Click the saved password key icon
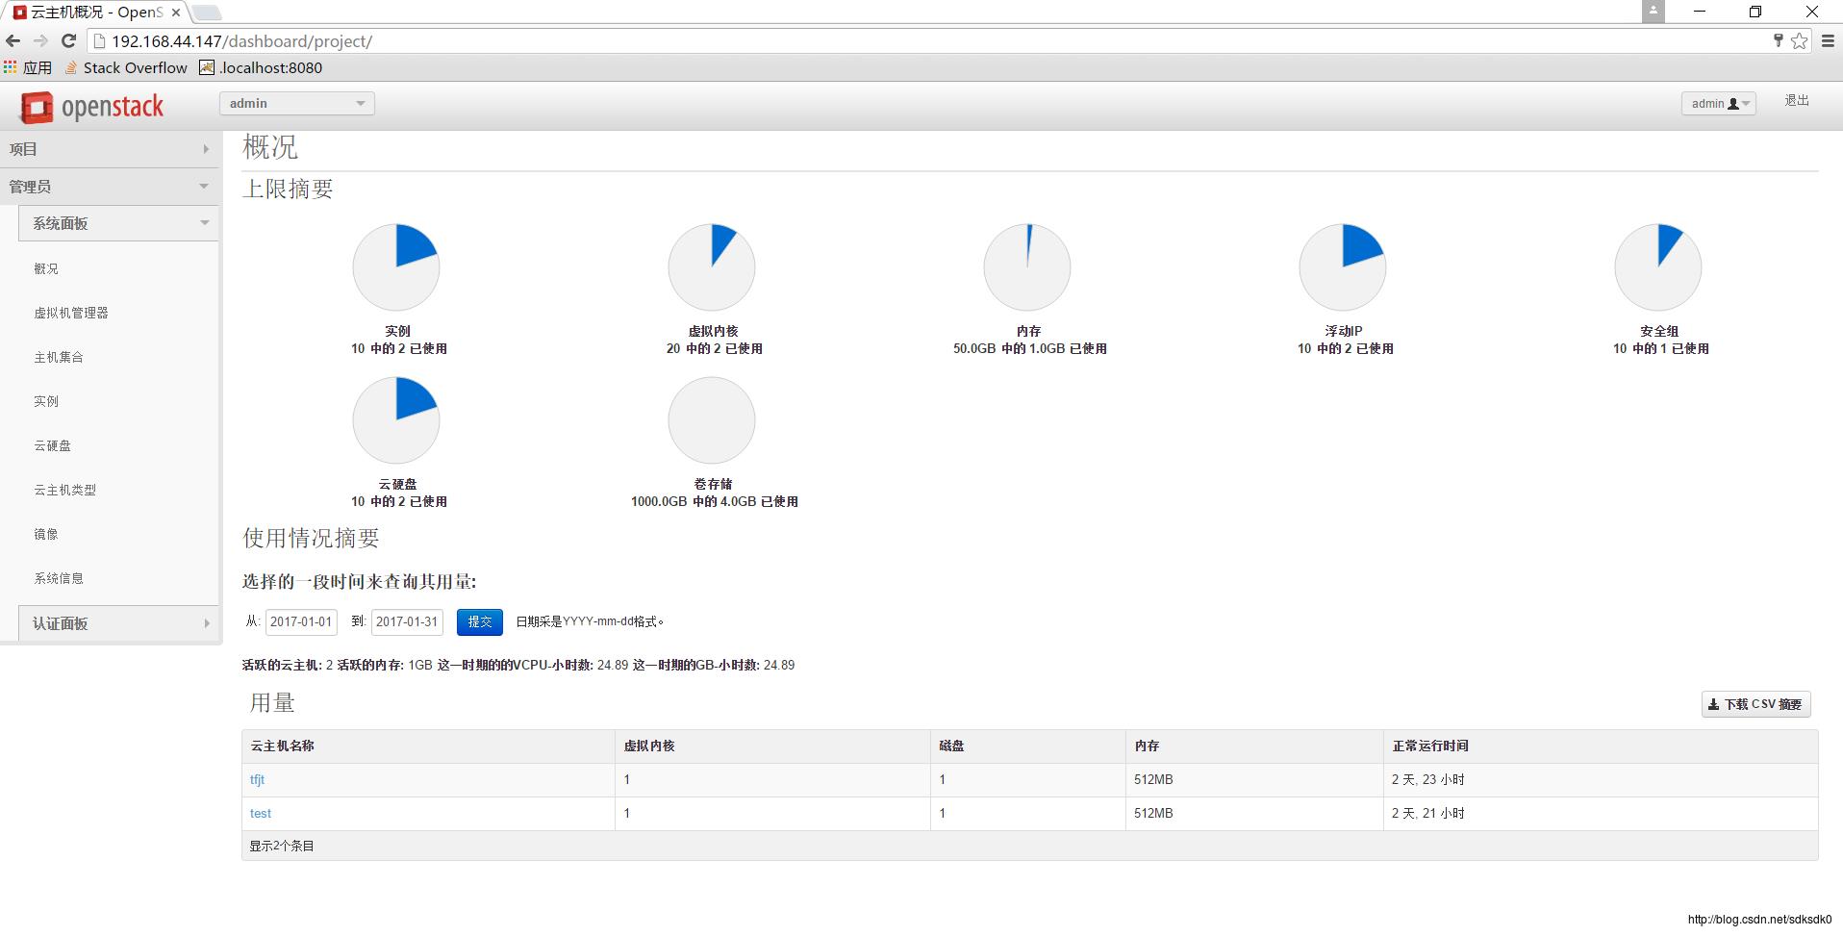This screenshot has width=1843, height=936. (x=1778, y=40)
